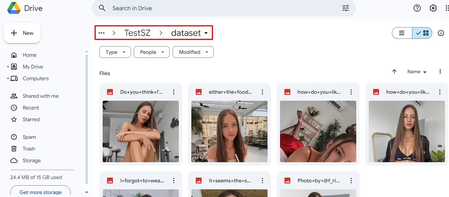Open more actions for I+forgot+to+wea file

[x=174, y=181]
